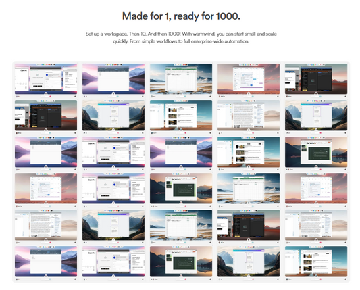The height and width of the screenshot is (290, 360).
Task: Click the "Made for 1, ready for 1000." heading
Action: (181, 16)
